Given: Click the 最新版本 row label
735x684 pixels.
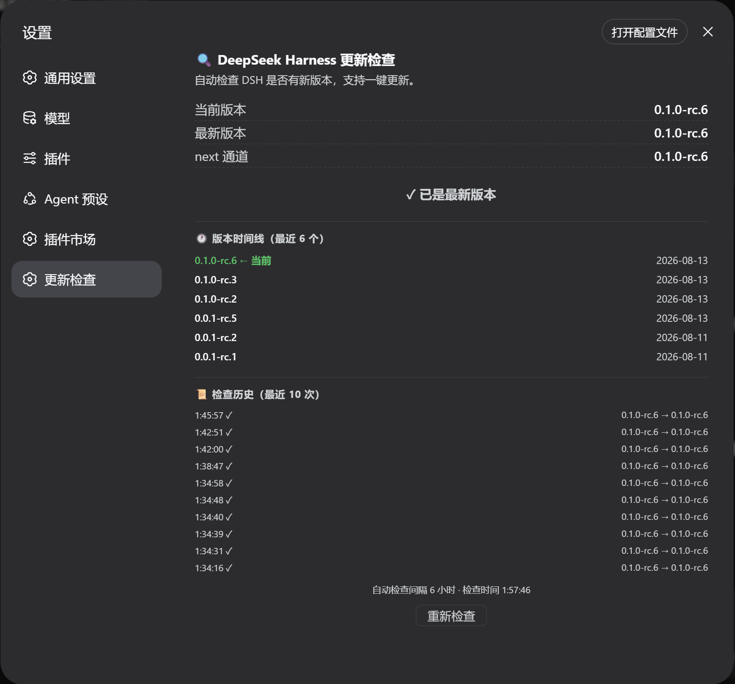Looking at the screenshot, I should click(220, 133).
